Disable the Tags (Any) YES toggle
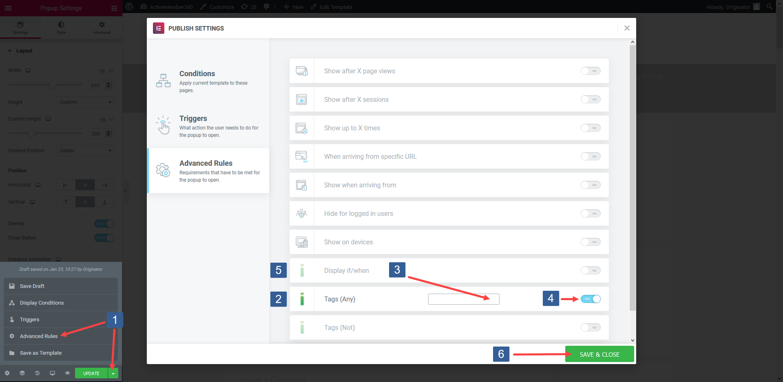This screenshot has height=382, width=783. coord(591,299)
